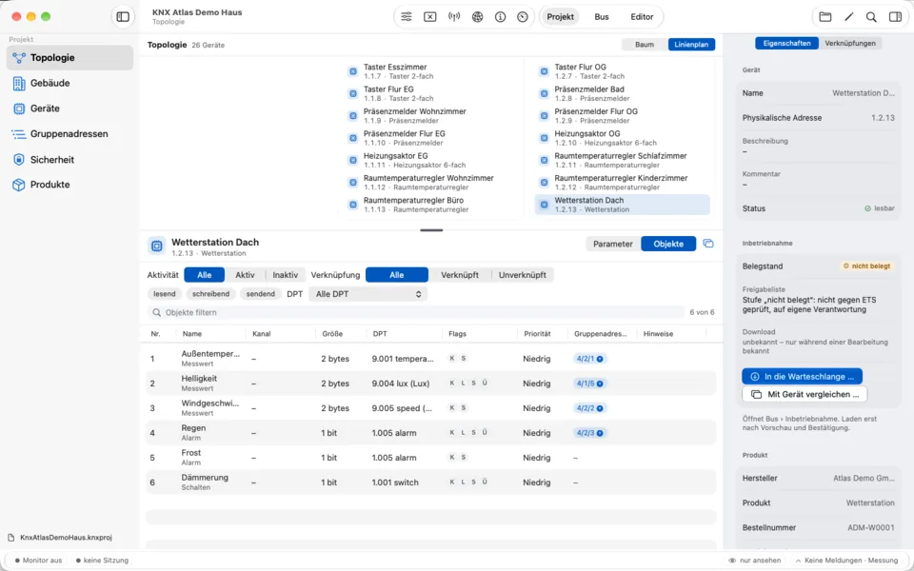Open the 4/2/2 group address badge
Viewport: 914px width, 571px height.
coord(589,408)
